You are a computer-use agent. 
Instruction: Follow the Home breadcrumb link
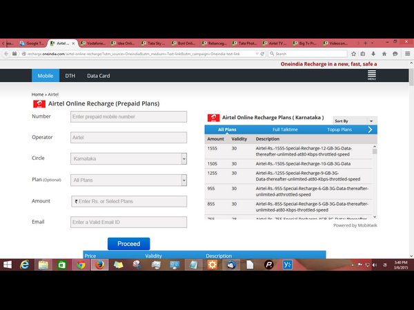(x=37, y=94)
